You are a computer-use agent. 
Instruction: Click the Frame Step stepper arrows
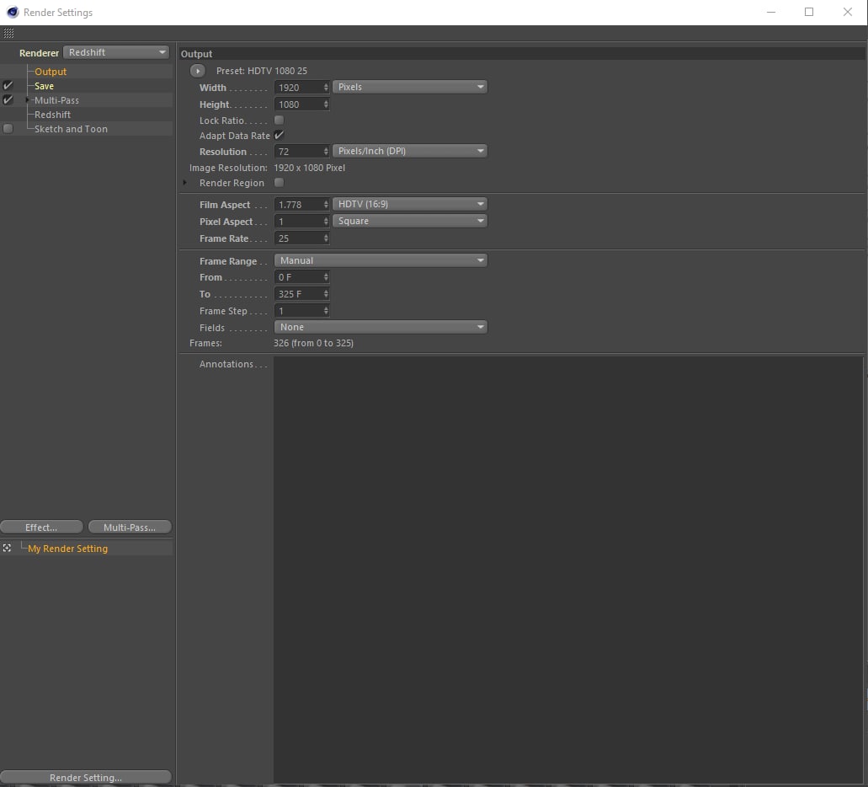[x=326, y=311]
